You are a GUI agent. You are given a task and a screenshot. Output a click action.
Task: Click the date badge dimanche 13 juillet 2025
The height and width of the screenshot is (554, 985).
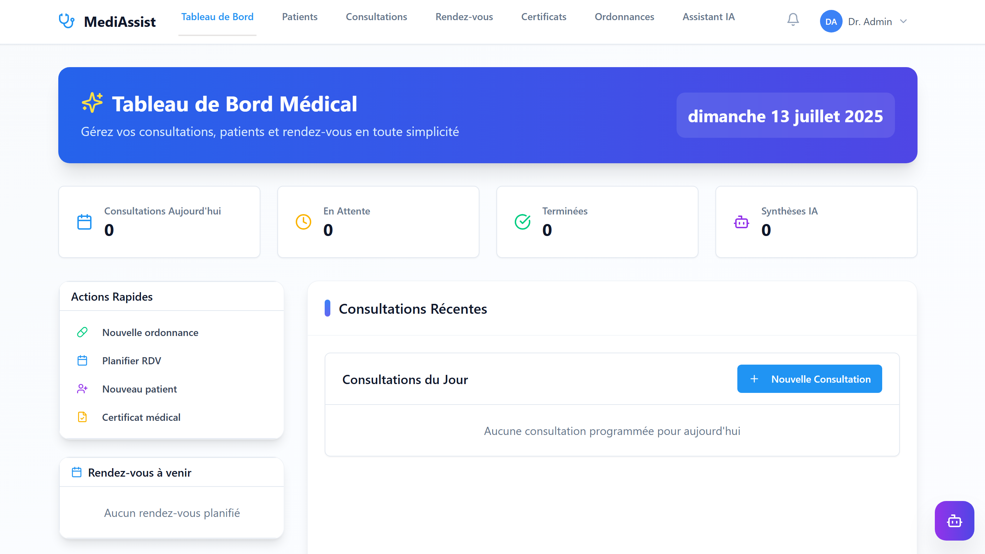785,116
